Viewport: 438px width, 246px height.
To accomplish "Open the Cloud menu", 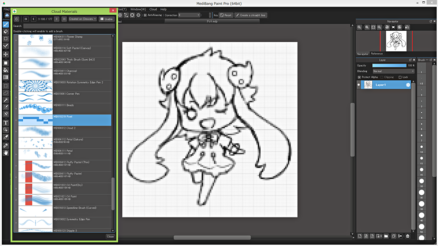I will pyautogui.click(x=153, y=9).
